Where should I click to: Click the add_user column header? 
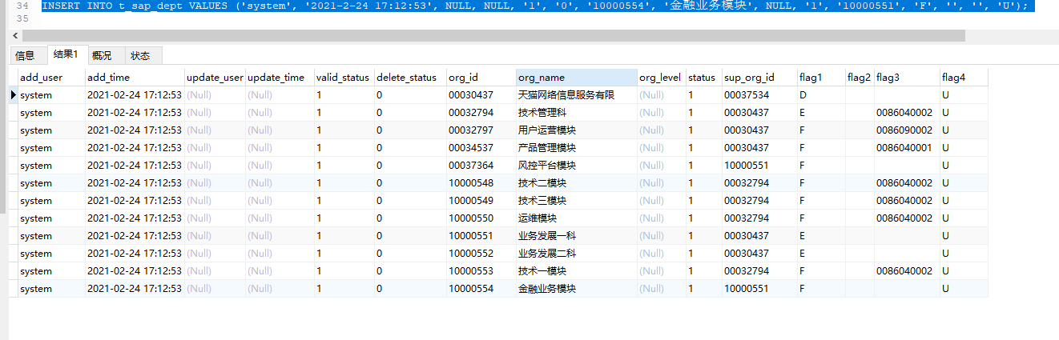click(51, 78)
